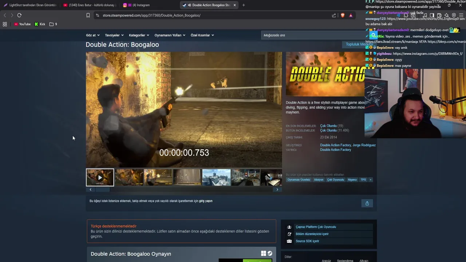Click the Brave Rewards triangle icon
466x262 pixels.
pos(351,15)
